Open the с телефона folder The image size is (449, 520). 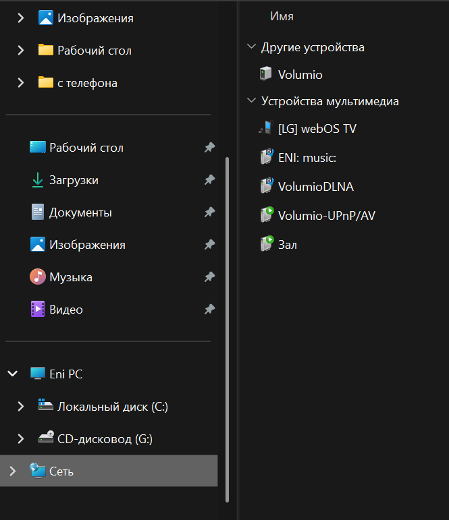click(x=87, y=83)
